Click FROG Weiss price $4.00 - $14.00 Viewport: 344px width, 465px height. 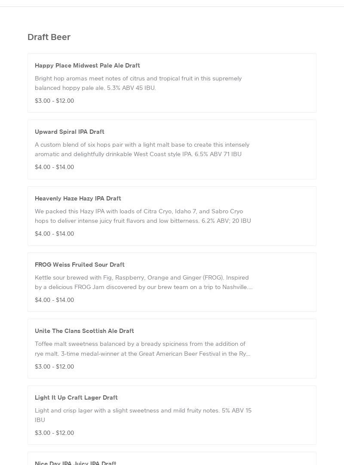(x=54, y=300)
